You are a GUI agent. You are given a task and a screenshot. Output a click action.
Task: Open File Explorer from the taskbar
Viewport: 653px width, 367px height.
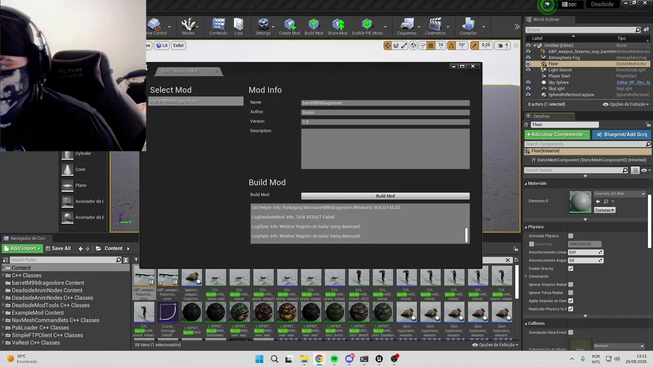click(x=304, y=359)
